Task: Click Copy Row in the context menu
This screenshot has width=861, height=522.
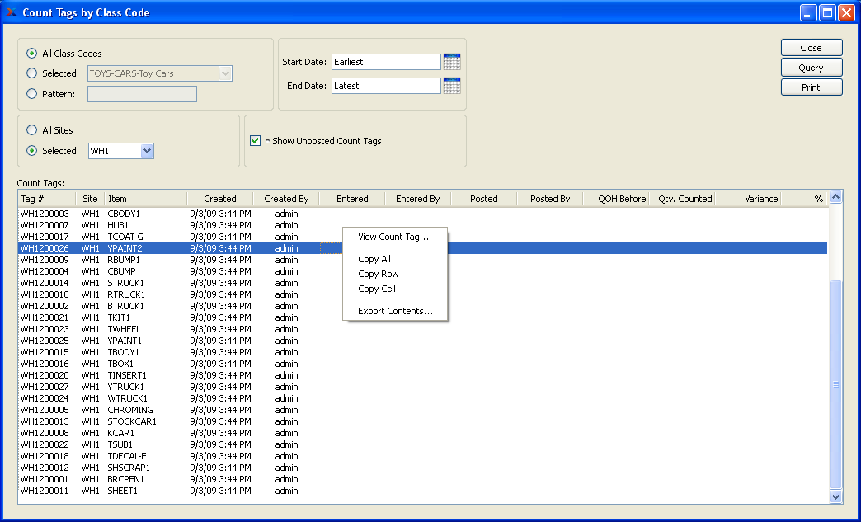Action: [x=379, y=274]
